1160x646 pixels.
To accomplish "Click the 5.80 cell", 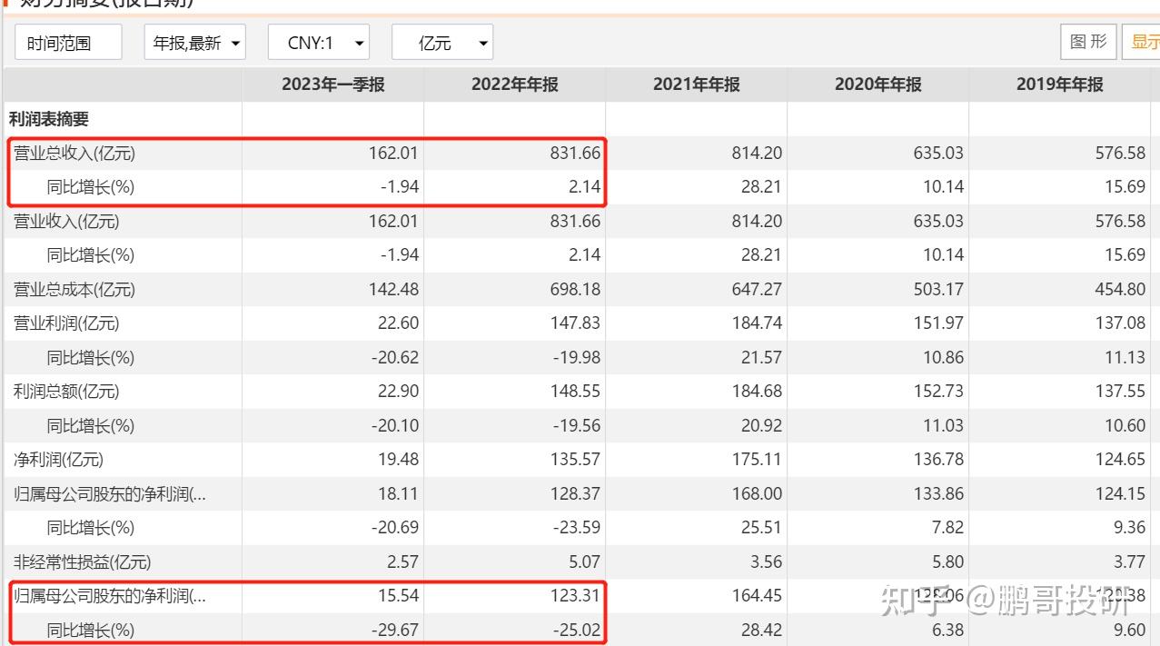I will pyautogui.click(x=947, y=562).
